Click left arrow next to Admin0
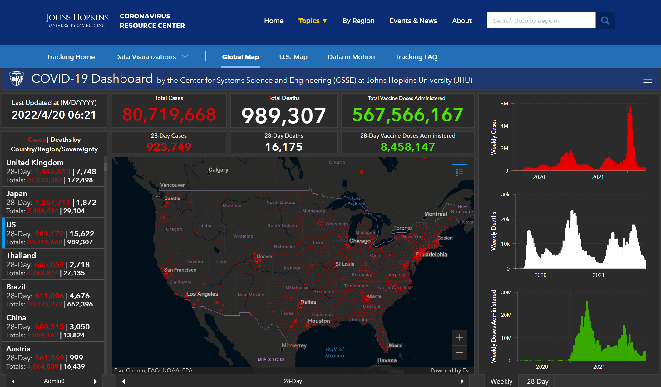This screenshot has width=661, height=387. pos(13,381)
